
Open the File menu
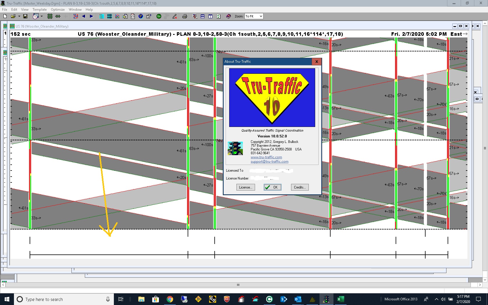point(5,10)
